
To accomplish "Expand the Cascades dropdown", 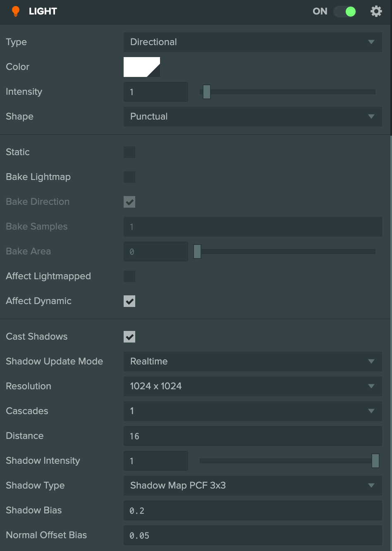I will [253, 411].
